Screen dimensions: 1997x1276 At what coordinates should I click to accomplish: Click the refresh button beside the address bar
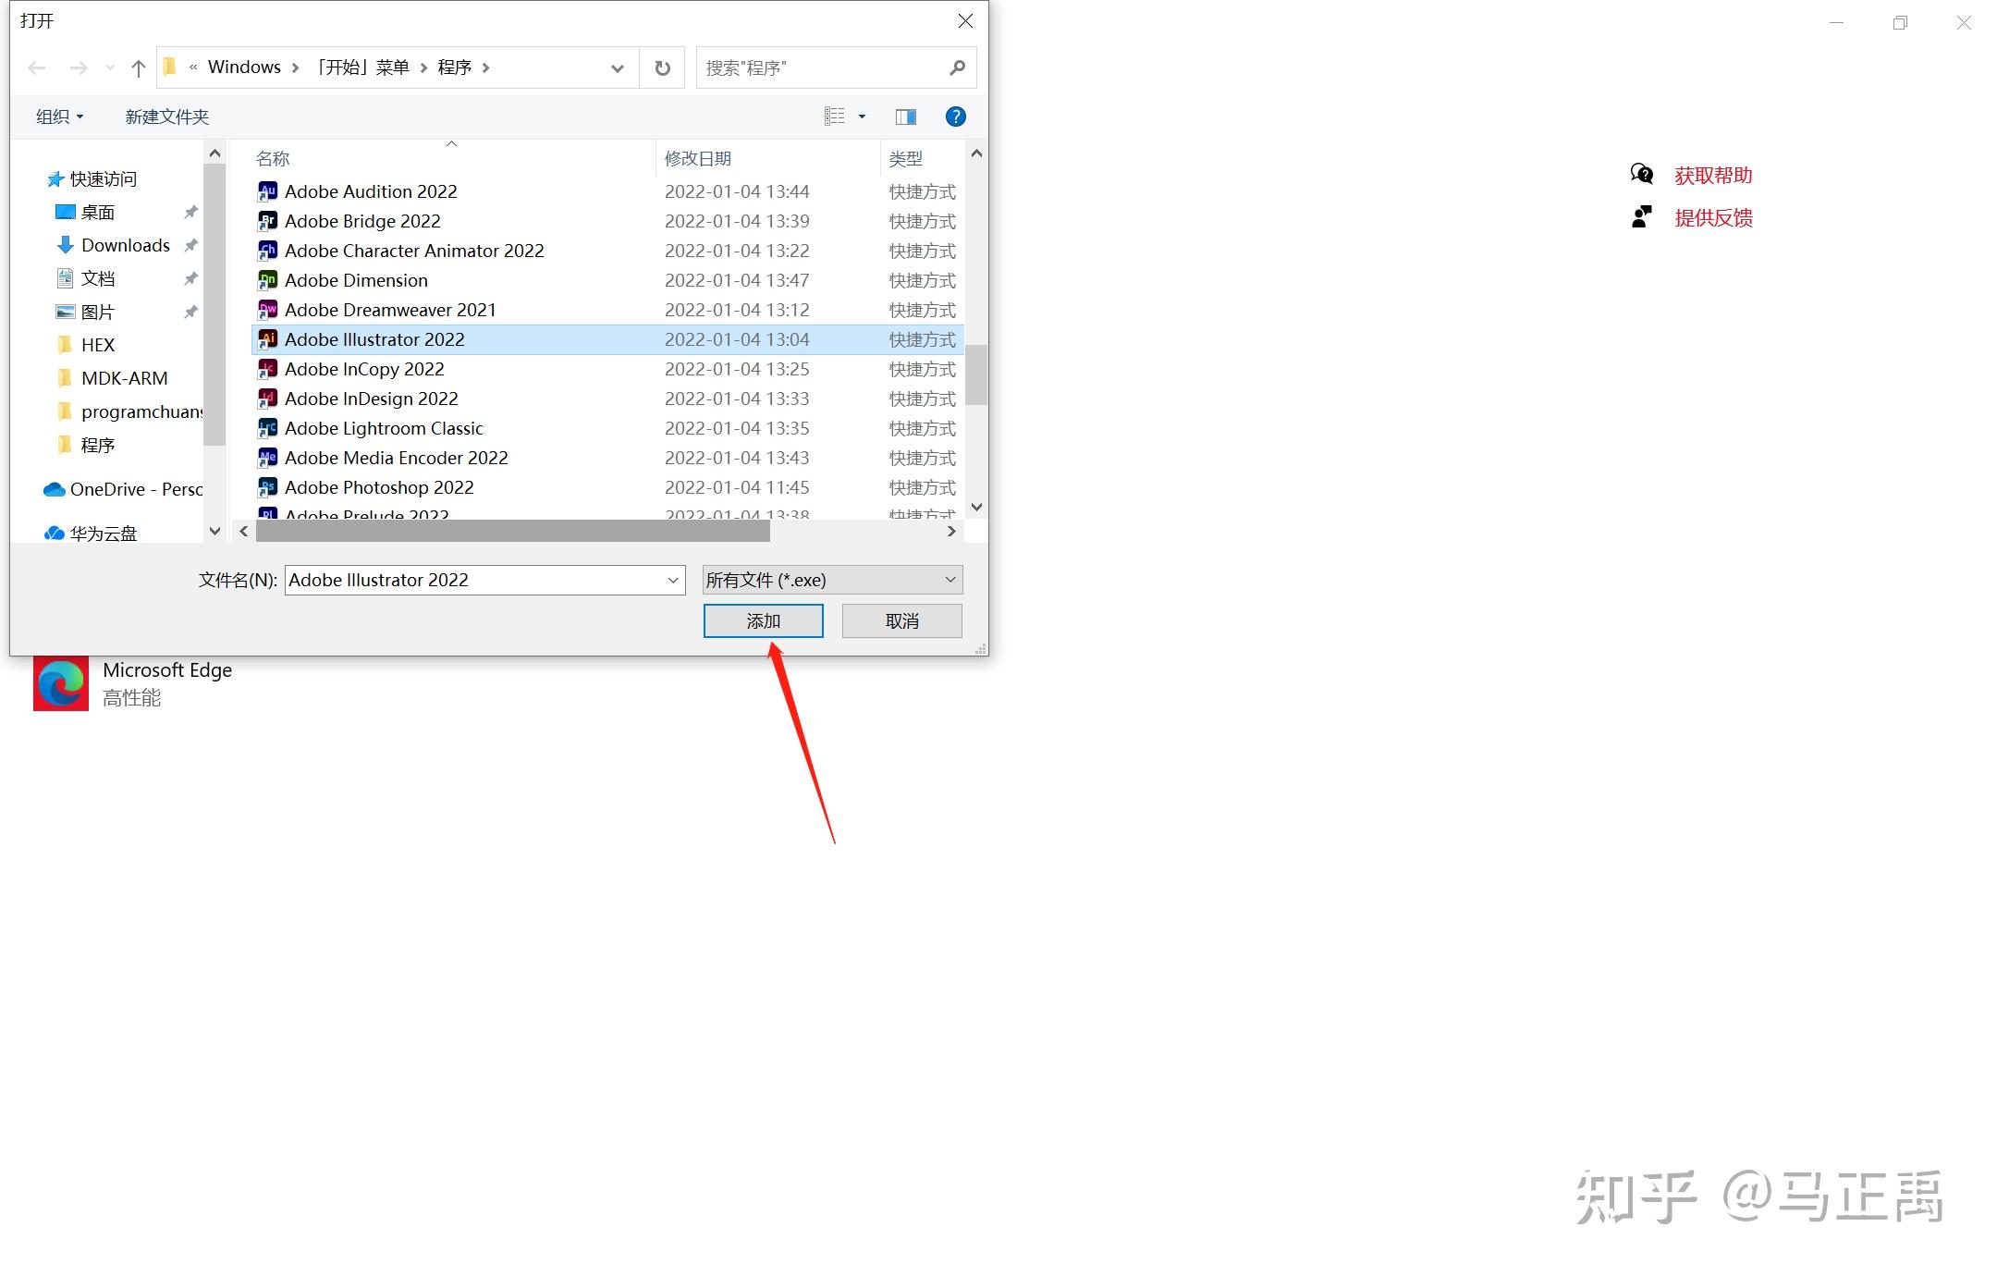(662, 67)
